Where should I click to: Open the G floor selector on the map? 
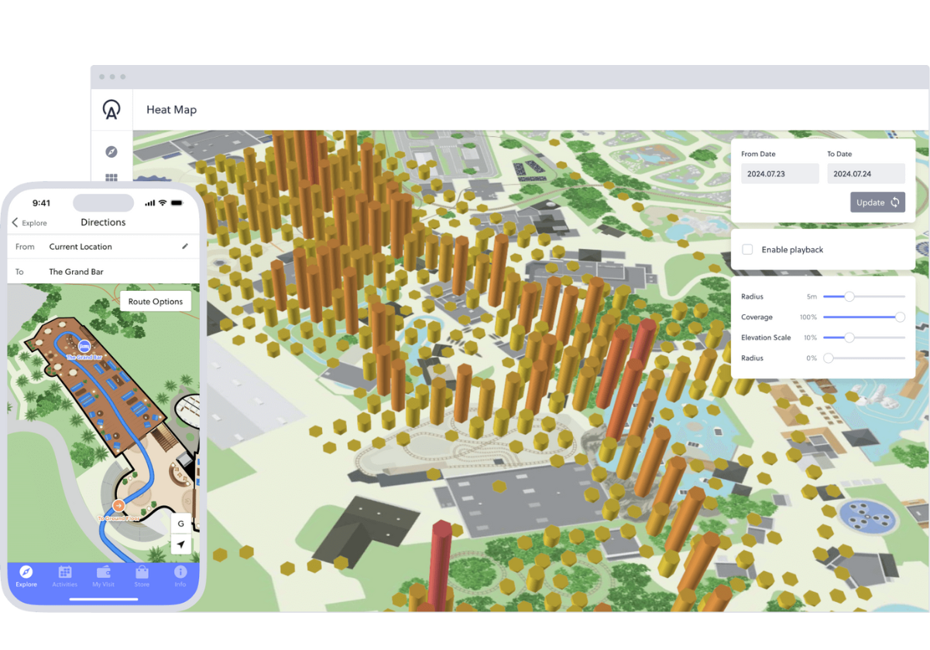point(181,524)
